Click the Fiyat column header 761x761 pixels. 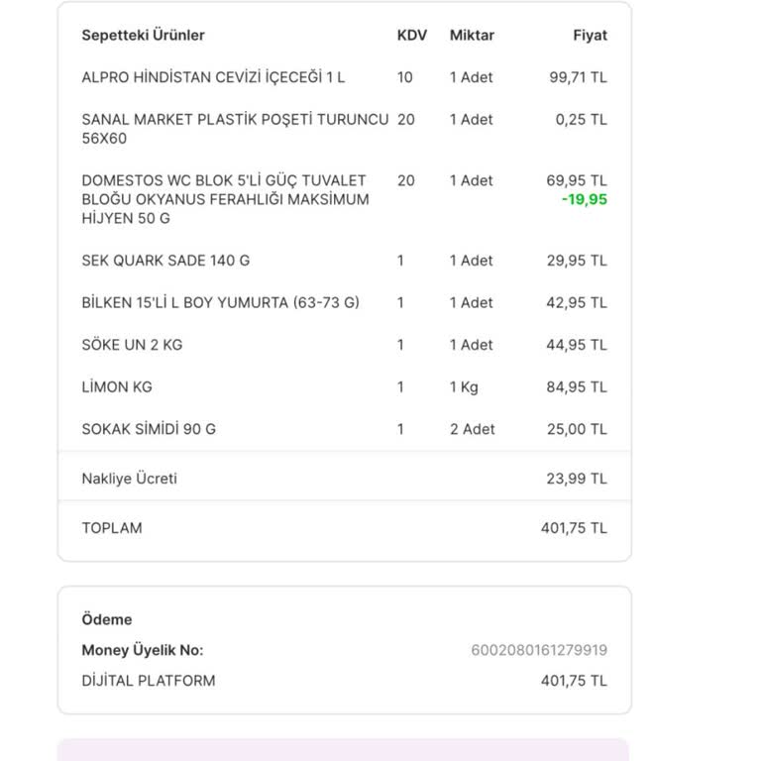tap(590, 36)
